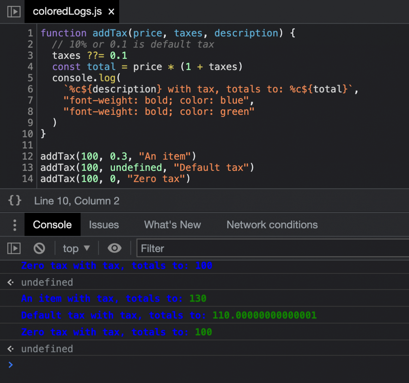This screenshot has width=409, height=383.
Task: Expand the top JavaScript context dropdown
Action: pos(76,248)
